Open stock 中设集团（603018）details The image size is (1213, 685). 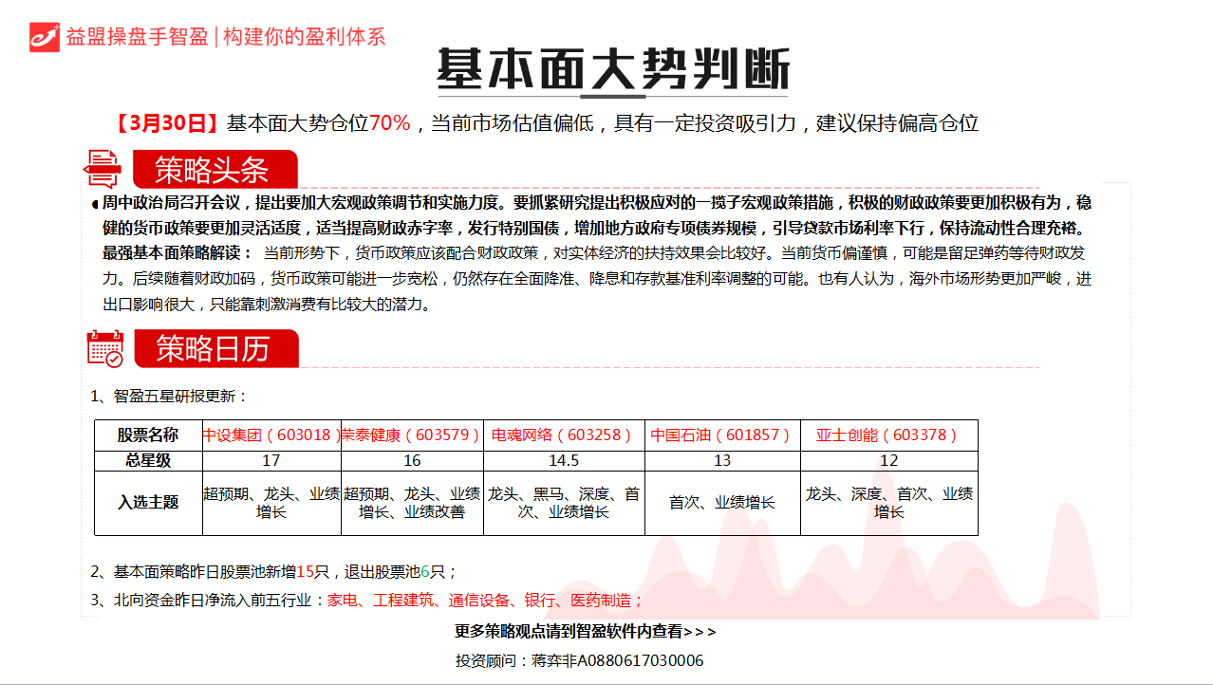click(272, 435)
